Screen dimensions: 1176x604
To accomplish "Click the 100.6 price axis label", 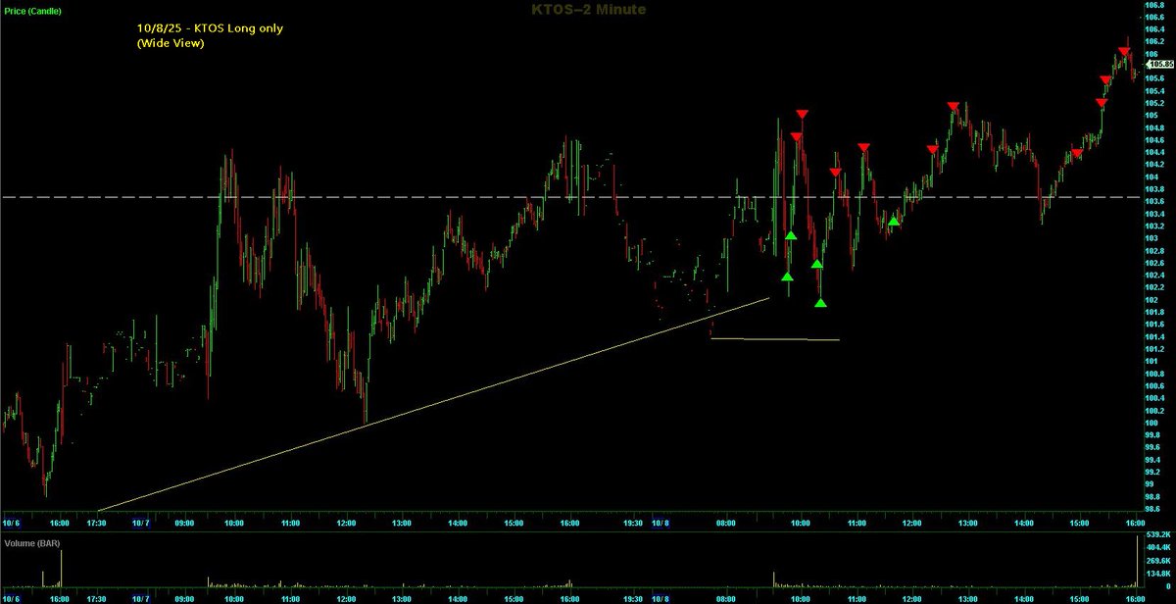I will click(x=1156, y=386).
